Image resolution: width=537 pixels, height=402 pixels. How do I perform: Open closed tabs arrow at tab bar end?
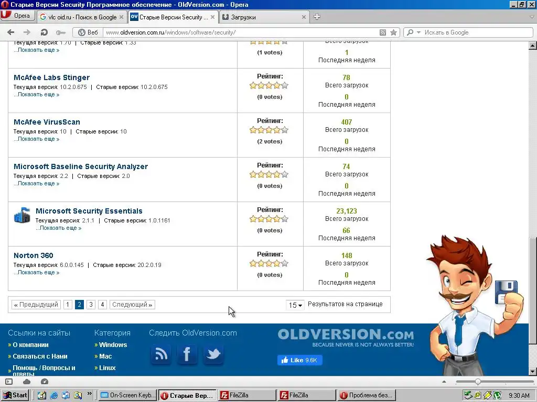point(532,17)
